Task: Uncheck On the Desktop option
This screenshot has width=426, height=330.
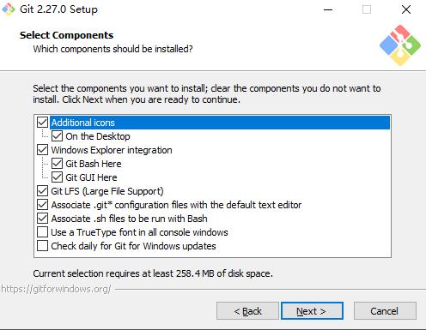Action: coord(57,136)
